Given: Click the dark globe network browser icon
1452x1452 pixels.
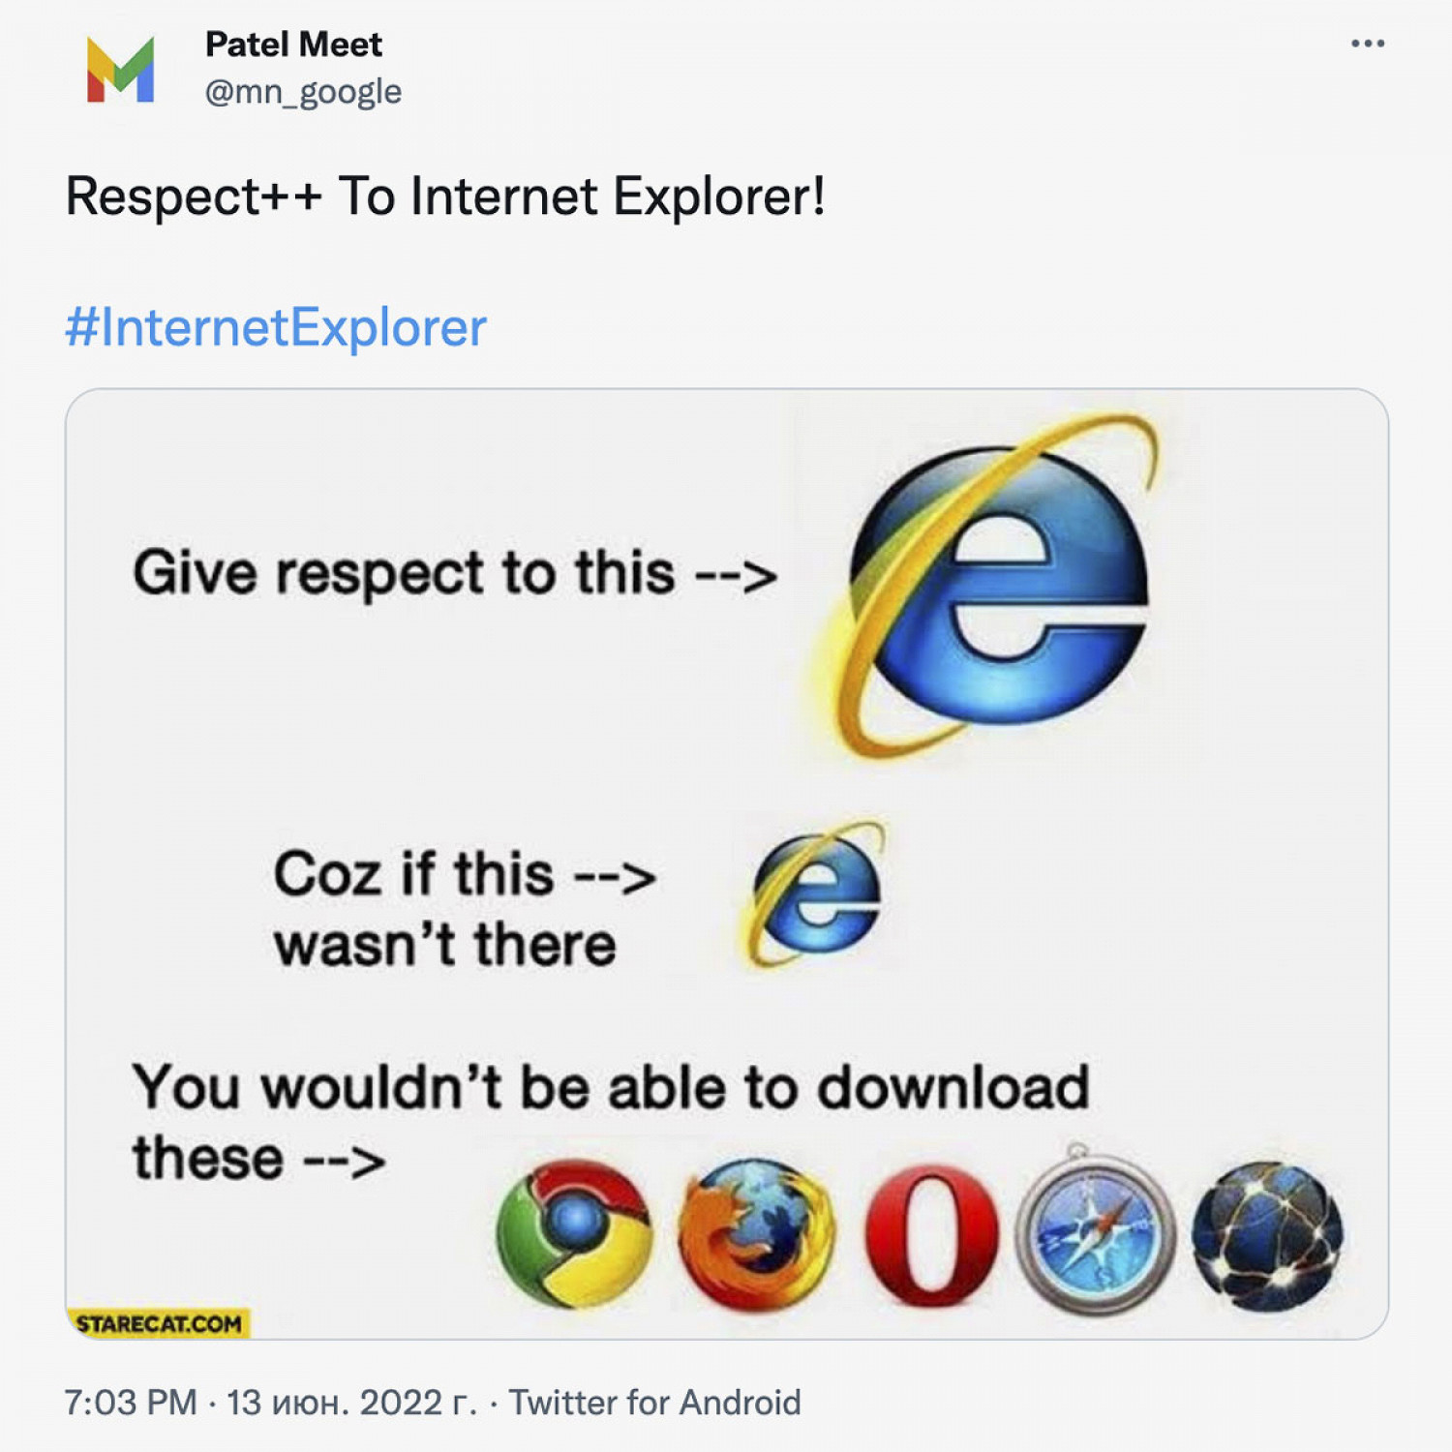Looking at the screenshot, I should click(x=1267, y=1236).
